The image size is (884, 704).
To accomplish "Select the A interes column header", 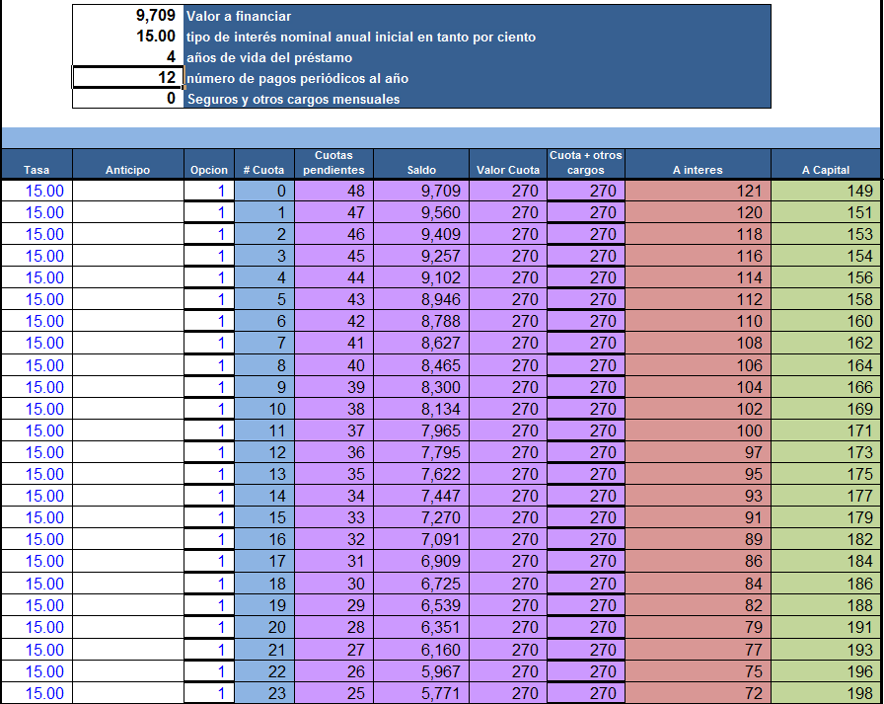I will [x=698, y=164].
